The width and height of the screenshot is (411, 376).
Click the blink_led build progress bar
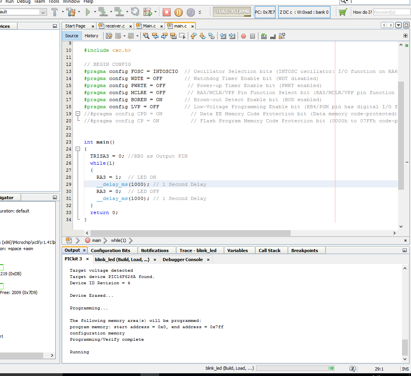[295, 368]
